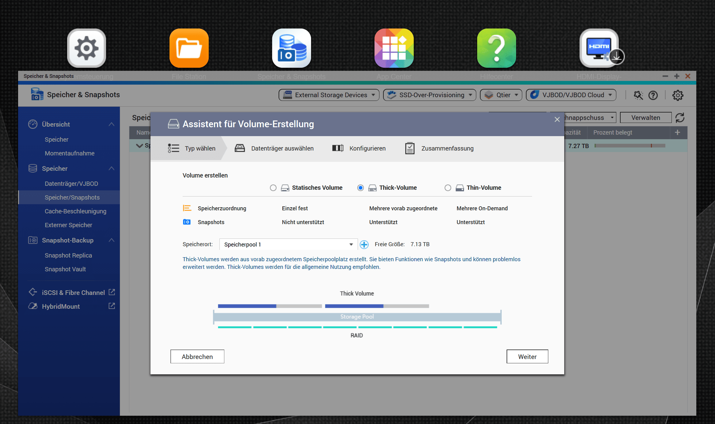This screenshot has width=715, height=424.
Task: Open Snapshot Replica in sidebar
Action: point(68,255)
